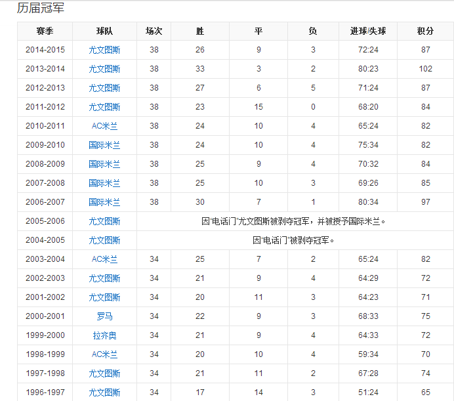The width and height of the screenshot is (454, 401).
Task: Open 国际米兰 link in 2007-2008 row
Action: coord(104,183)
